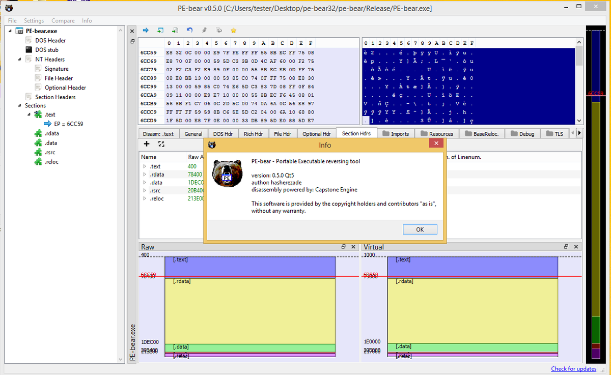Screen dimensions: 611x375
Task: Select Section Headers in the tree
Action: pos(55,97)
